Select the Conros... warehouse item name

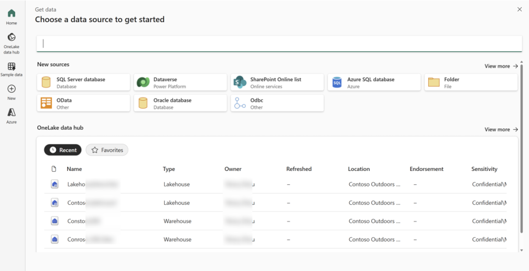pos(90,240)
